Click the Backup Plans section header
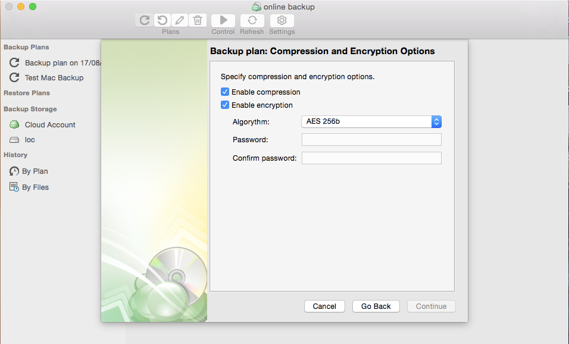Image resolution: width=569 pixels, height=344 pixels. (26, 47)
